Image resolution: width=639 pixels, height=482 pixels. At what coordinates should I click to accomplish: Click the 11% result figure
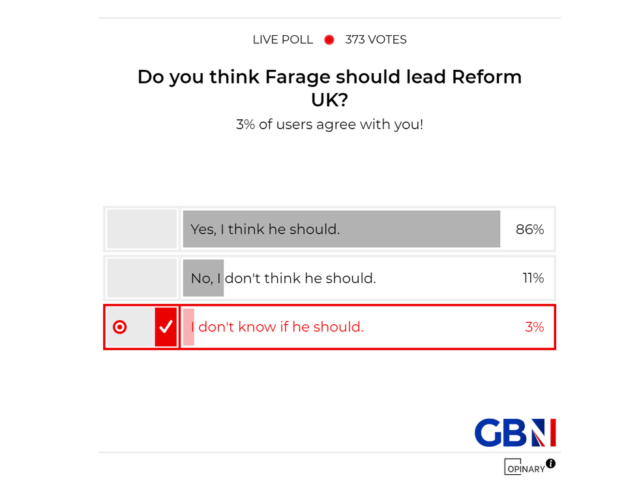pyautogui.click(x=533, y=279)
